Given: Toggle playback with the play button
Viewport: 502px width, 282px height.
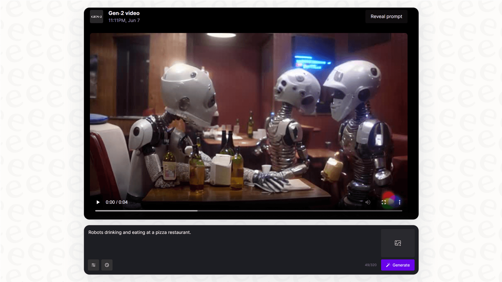Looking at the screenshot, I should click(x=98, y=202).
